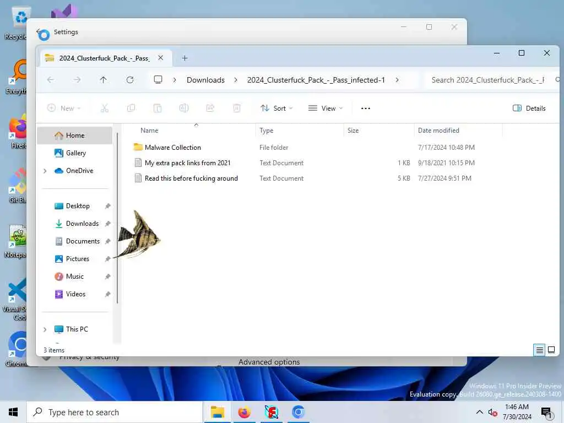564x423 pixels.
Task: Click the taskbar search box
Action: tap(115, 412)
